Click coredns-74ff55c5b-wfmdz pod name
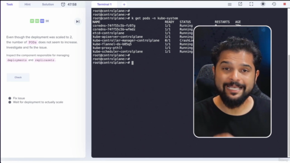 114,29
